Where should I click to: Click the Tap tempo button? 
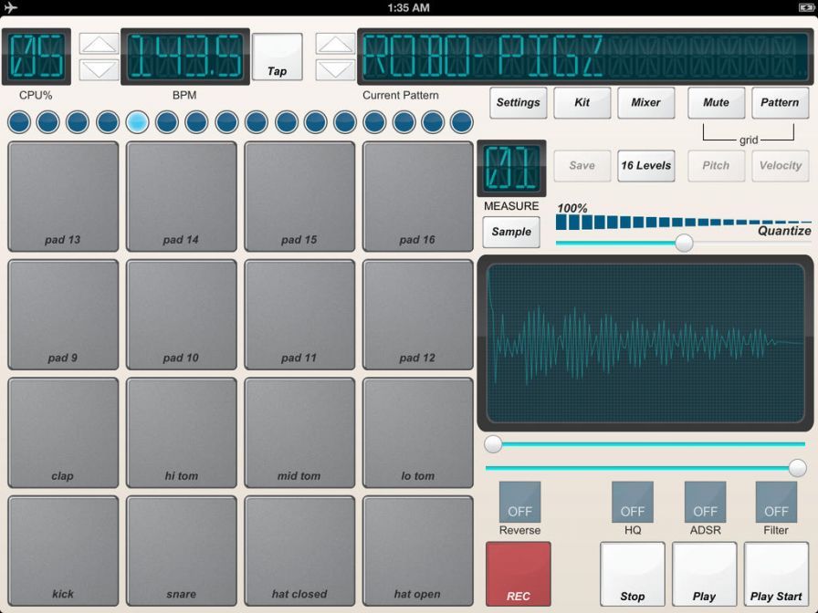277,57
